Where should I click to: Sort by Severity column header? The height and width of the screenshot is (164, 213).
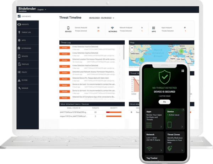coord(114,108)
